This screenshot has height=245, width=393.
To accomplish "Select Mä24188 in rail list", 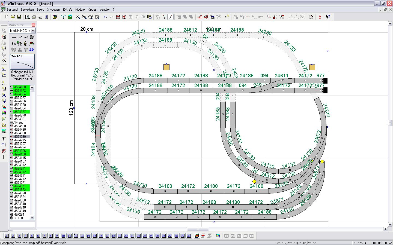I will tap(20, 87).
